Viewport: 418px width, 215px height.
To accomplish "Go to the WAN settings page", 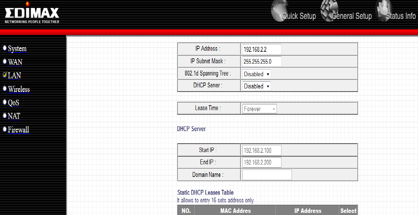I will (x=15, y=62).
